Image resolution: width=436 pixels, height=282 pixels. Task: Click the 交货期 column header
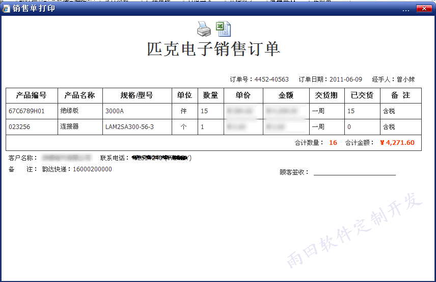point(326,95)
